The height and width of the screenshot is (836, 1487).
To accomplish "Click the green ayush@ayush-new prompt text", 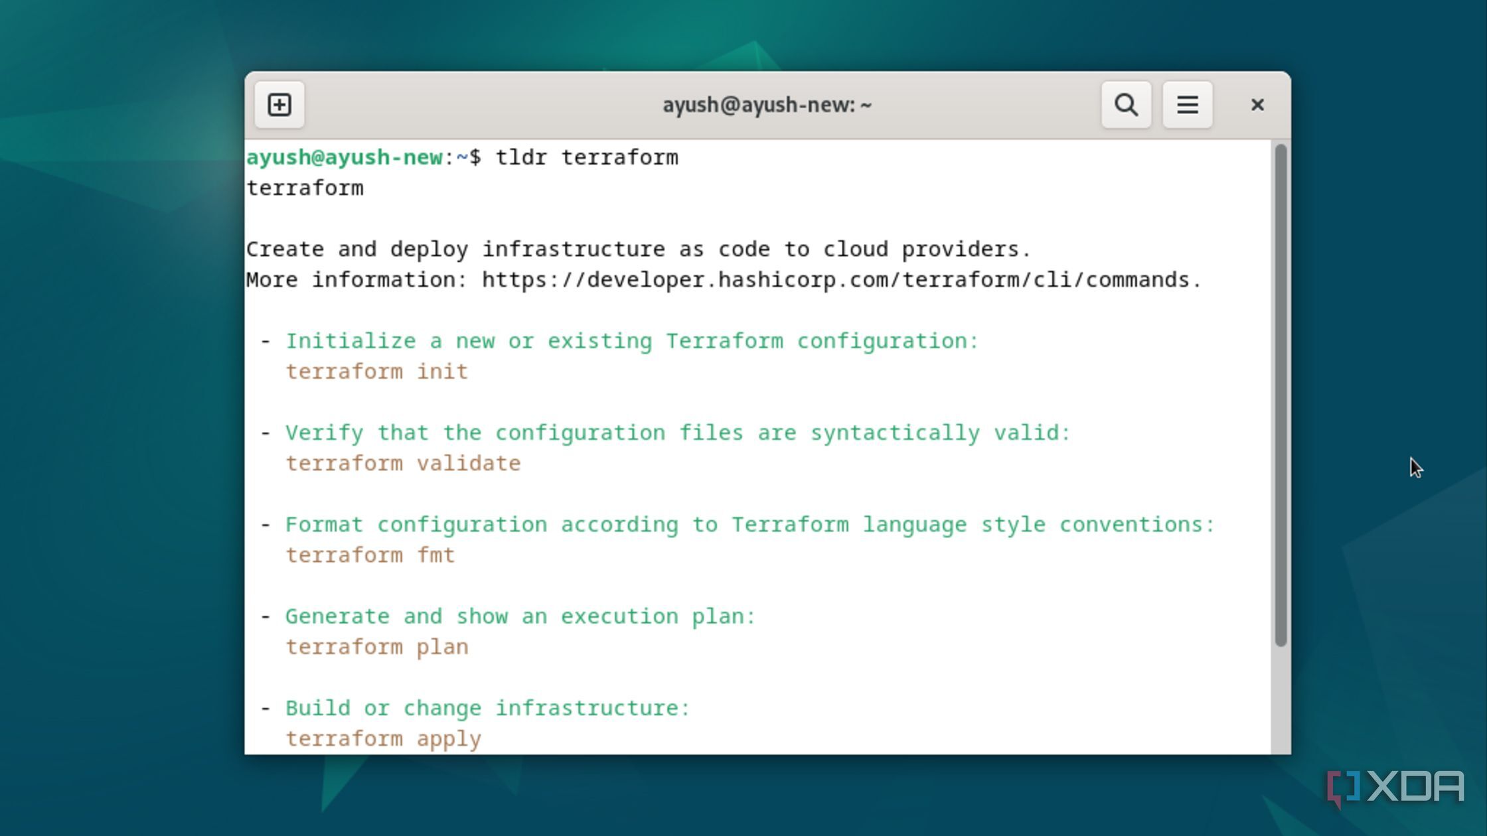I will [344, 158].
